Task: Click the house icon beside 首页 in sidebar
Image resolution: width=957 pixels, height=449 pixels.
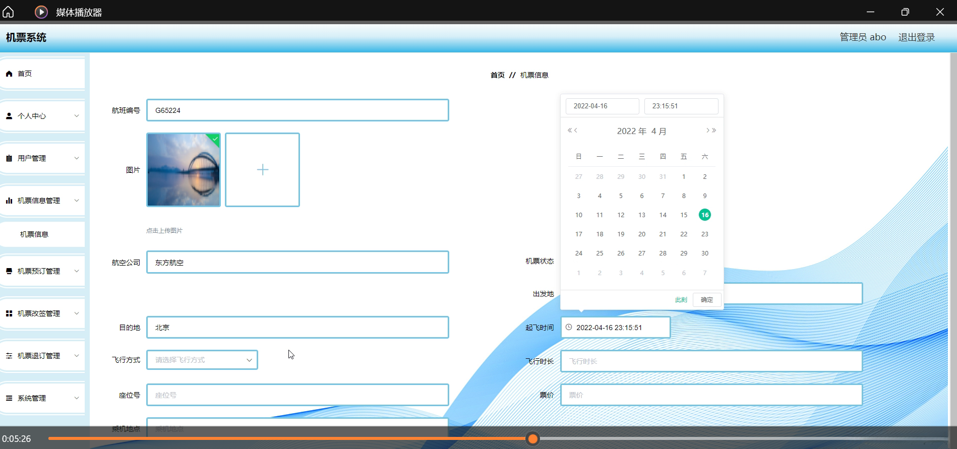Action: coord(9,74)
